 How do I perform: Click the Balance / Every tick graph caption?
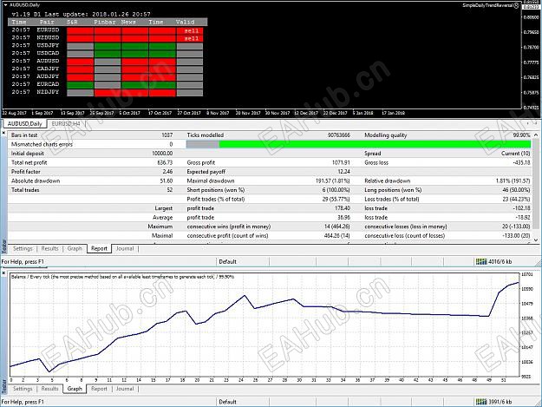pyautogui.click(x=122, y=277)
